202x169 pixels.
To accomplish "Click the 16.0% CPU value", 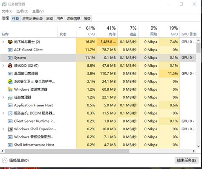I will (x=90, y=42).
